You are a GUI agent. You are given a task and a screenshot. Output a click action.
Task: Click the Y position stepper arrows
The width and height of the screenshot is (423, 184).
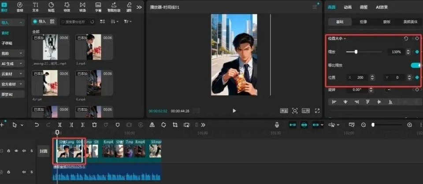click(409, 77)
